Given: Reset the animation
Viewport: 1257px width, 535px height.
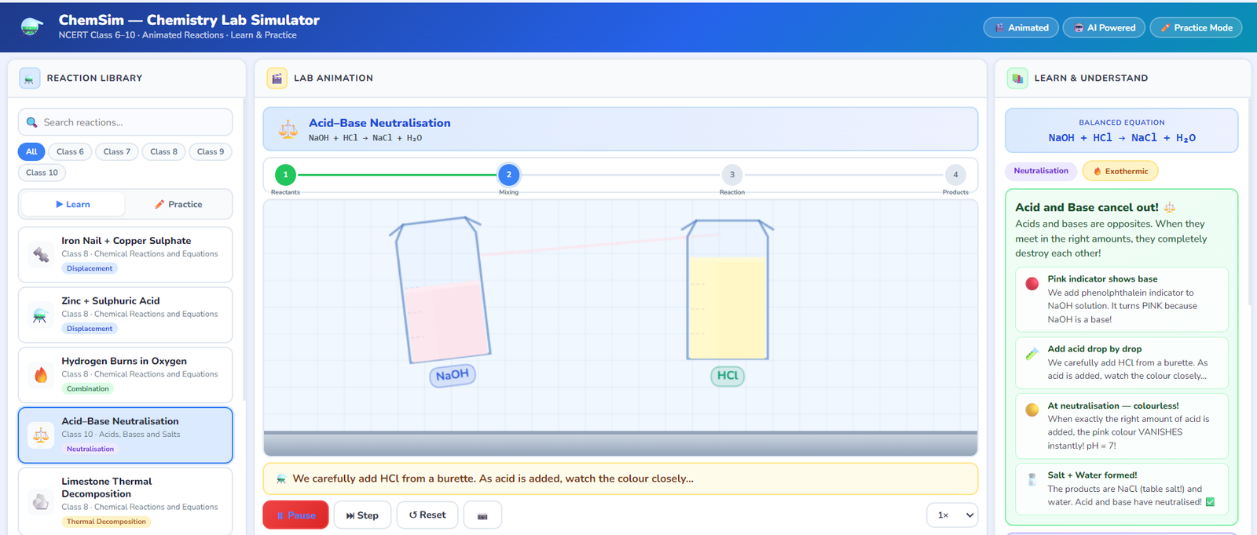Looking at the screenshot, I should click(427, 515).
